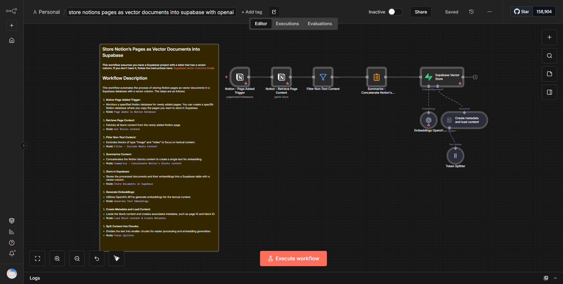The image size is (563, 284).
Task: Click the plus connector after Supabase Vector Store
Action: [x=475, y=77]
